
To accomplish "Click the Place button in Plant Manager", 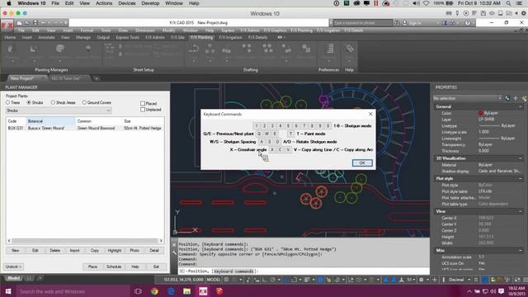I will point(92,266).
